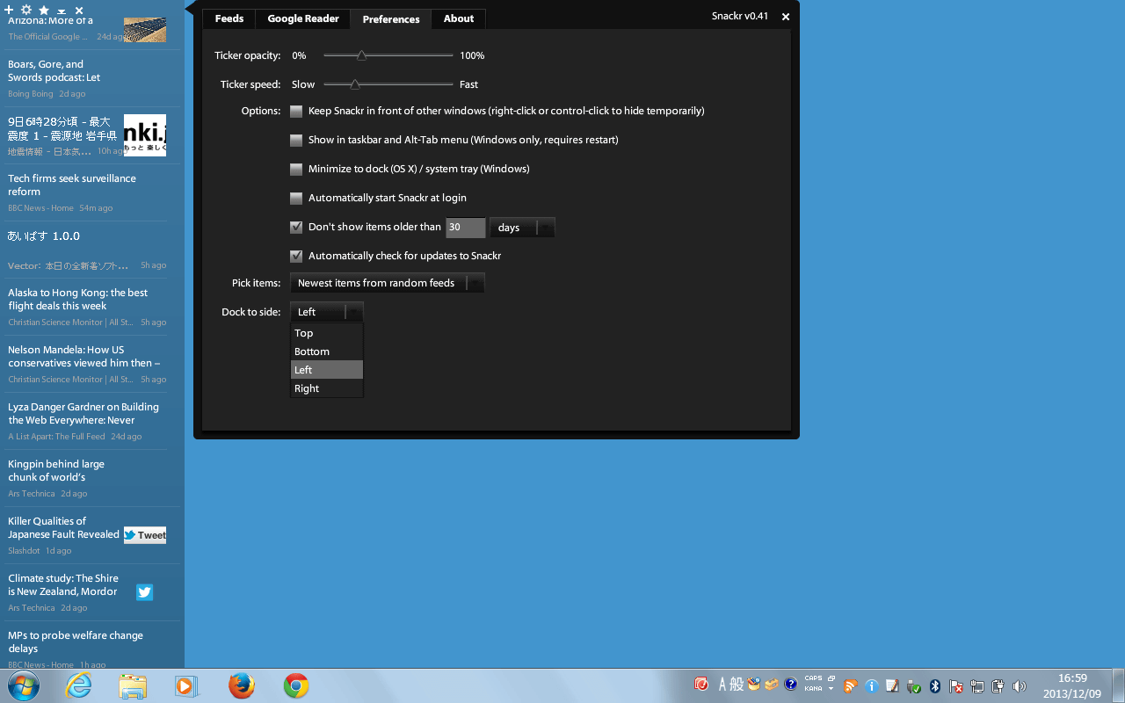The image size is (1125, 703).
Task: Click the network tray icon
Action: (977, 686)
